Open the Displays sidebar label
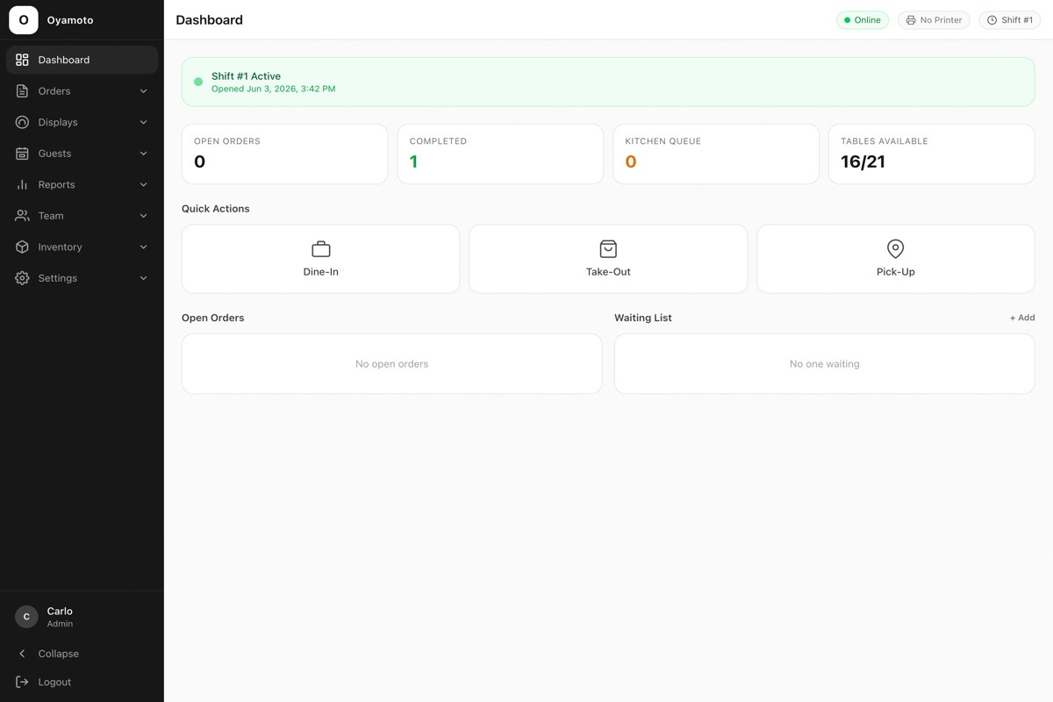The width and height of the screenshot is (1053, 702). pyautogui.click(x=58, y=122)
